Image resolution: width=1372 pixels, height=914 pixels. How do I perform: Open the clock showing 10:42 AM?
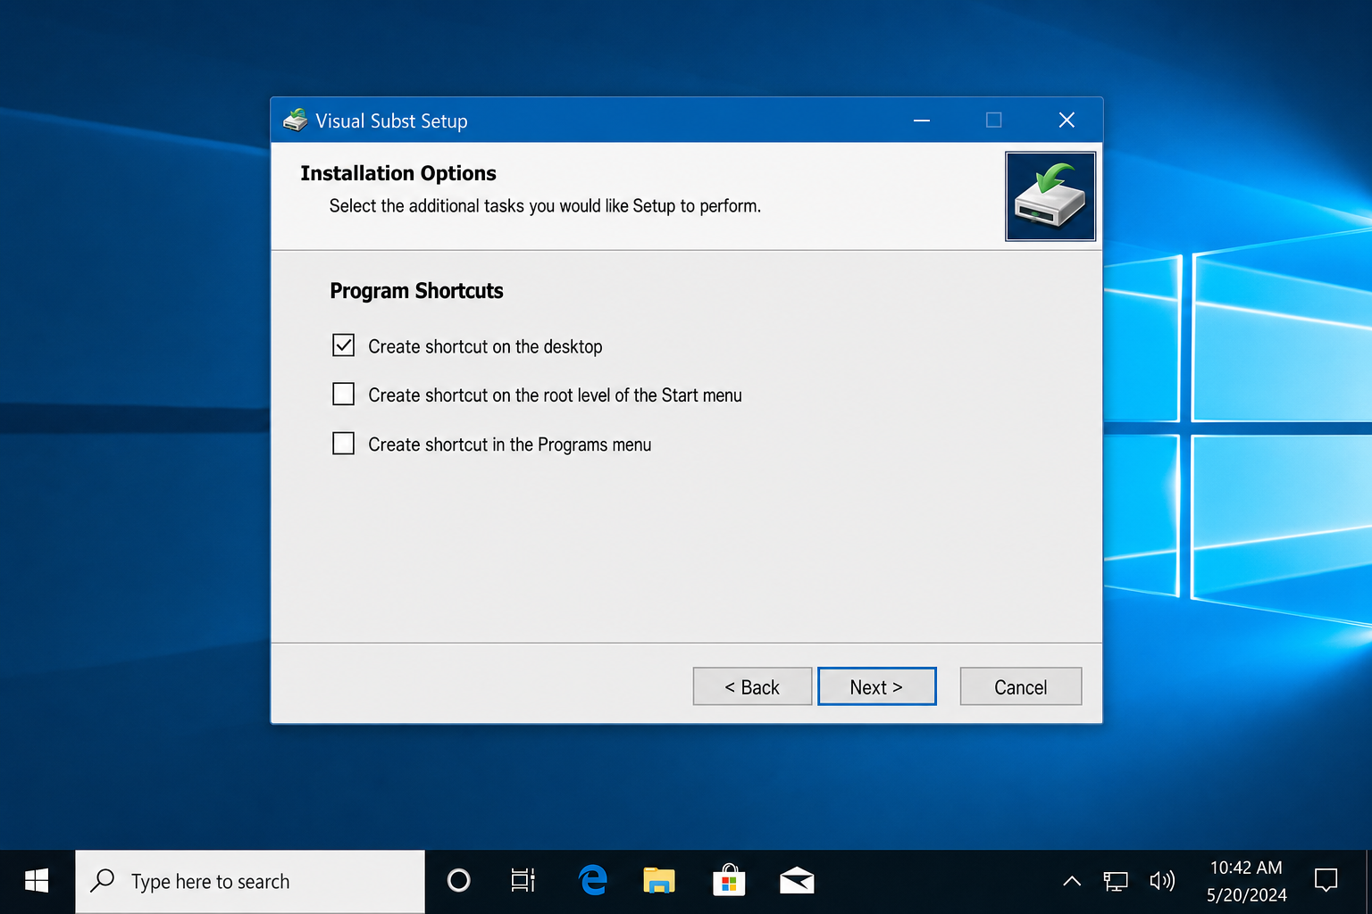pyautogui.click(x=1246, y=881)
